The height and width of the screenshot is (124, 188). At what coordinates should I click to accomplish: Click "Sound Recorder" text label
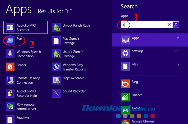coord(74,91)
